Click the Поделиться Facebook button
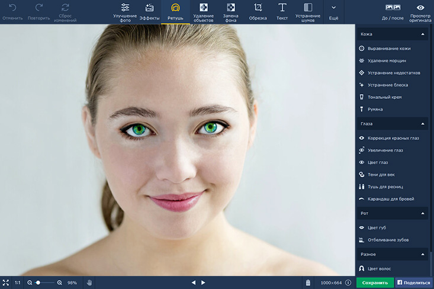434x289 pixels. pos(414,282)
